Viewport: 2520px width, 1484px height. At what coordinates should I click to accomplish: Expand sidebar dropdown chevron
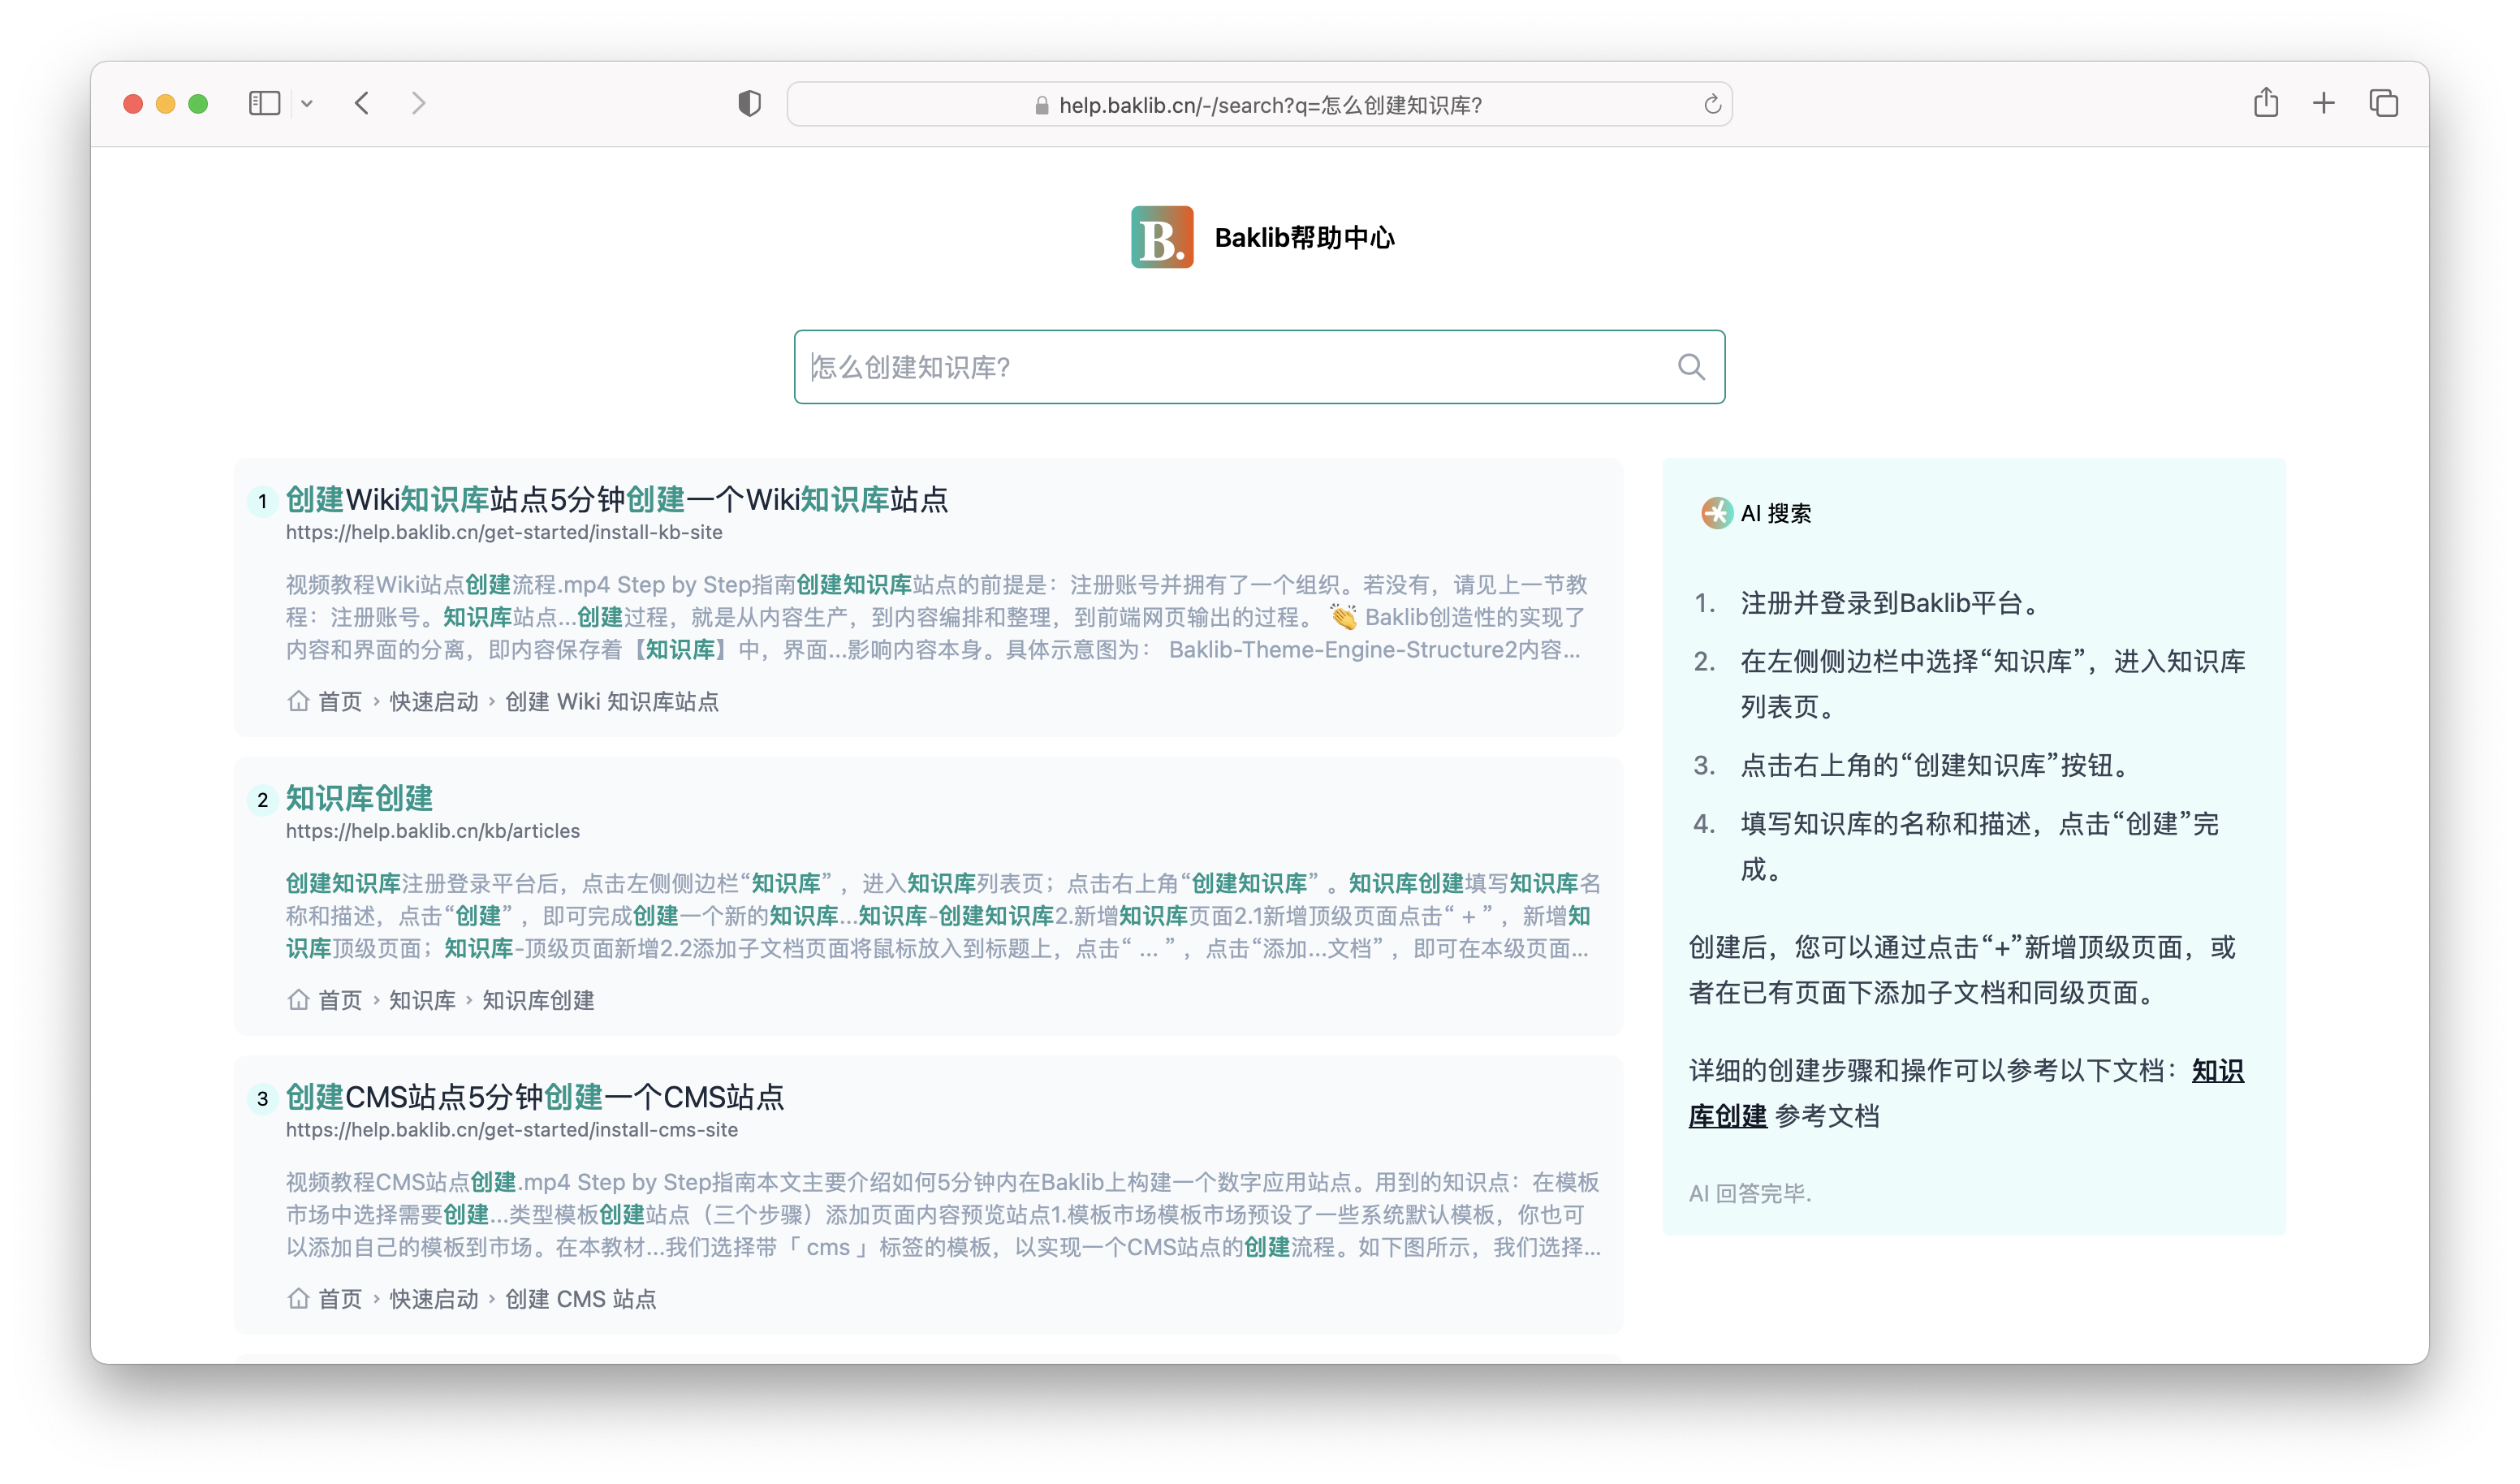[x=307, y=103]
